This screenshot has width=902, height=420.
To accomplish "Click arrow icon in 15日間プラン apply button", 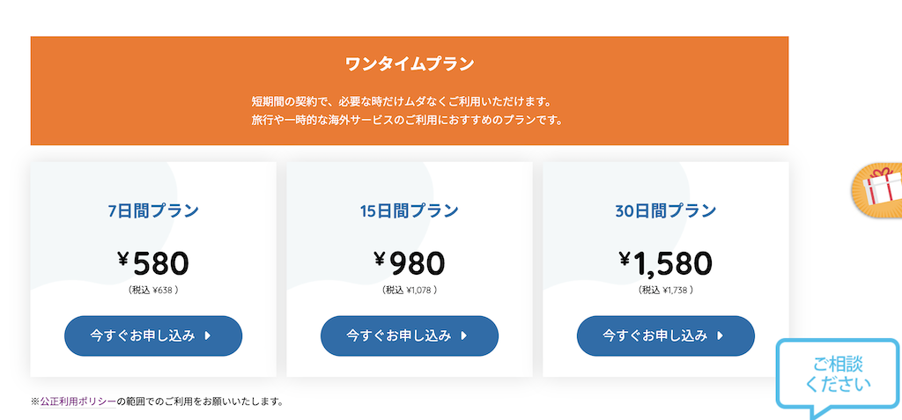I will pyautogui.click(x=463, y=335).
